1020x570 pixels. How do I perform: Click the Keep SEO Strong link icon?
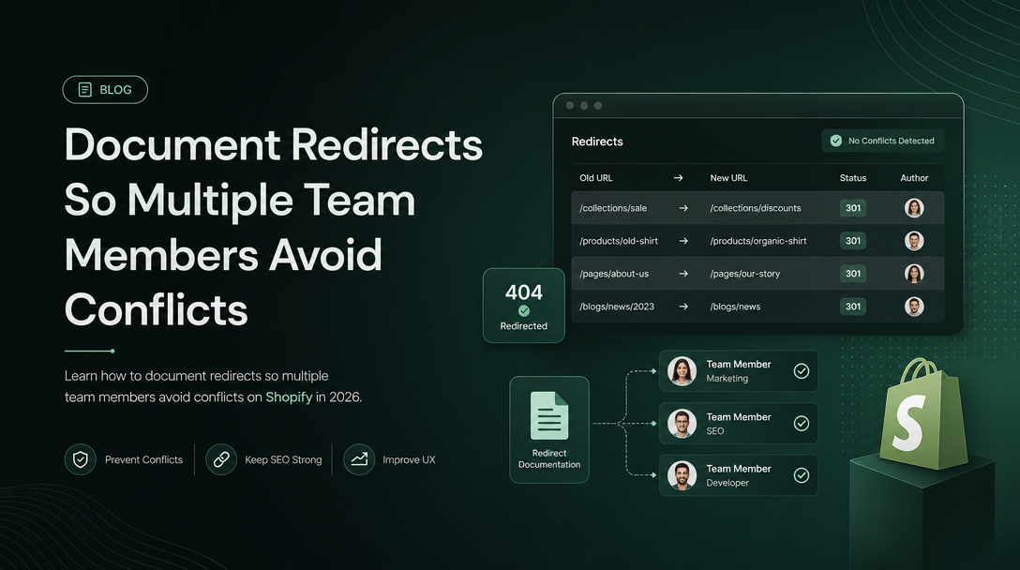[221, 459]
